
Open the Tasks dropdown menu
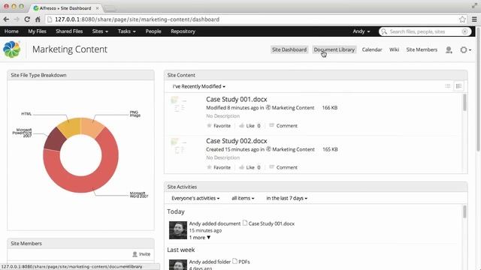pos(126,31)
